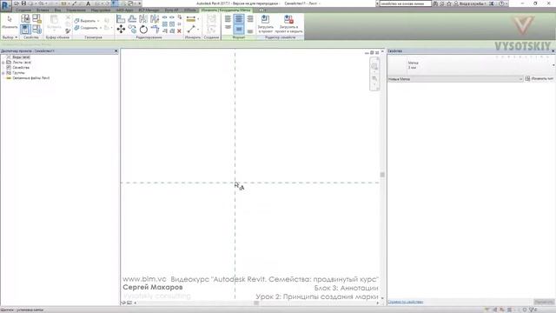Open the BCF Manager ribbon tab
556x313 pixels.
tap(149, 10)
